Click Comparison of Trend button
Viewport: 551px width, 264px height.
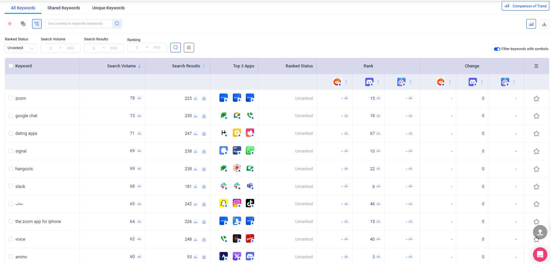525,6
